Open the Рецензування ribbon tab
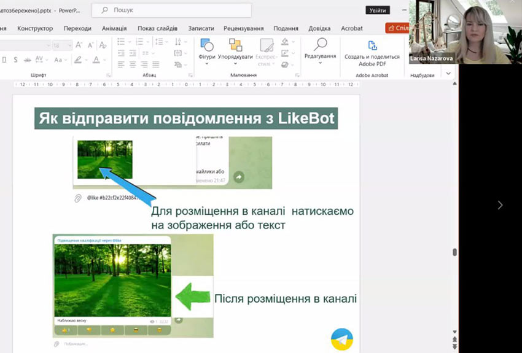 click(244, 28)
